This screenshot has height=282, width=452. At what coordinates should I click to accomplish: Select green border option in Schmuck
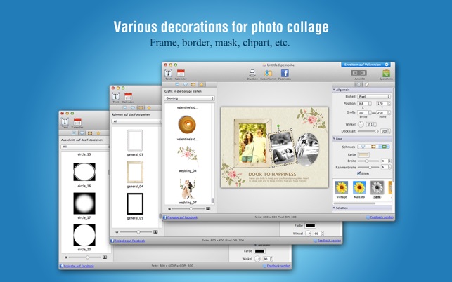[x=384, y=147]
